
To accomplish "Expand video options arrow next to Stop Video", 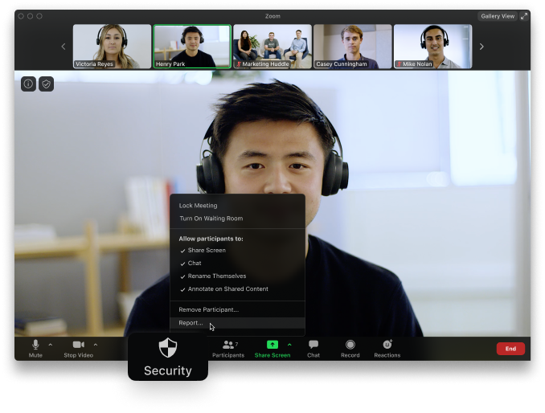I will tap(96, 345).
